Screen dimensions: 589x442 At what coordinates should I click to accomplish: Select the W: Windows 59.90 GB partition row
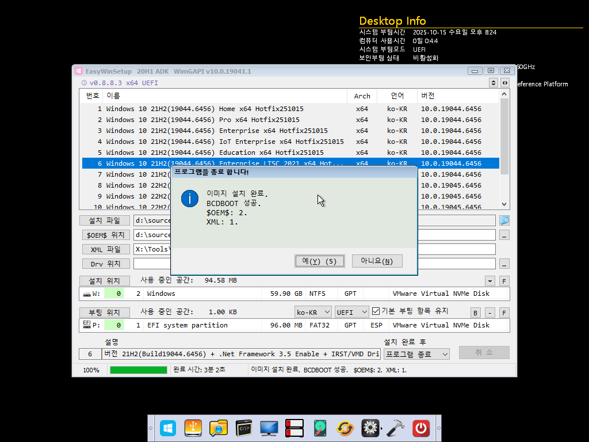tap(294, 294)
